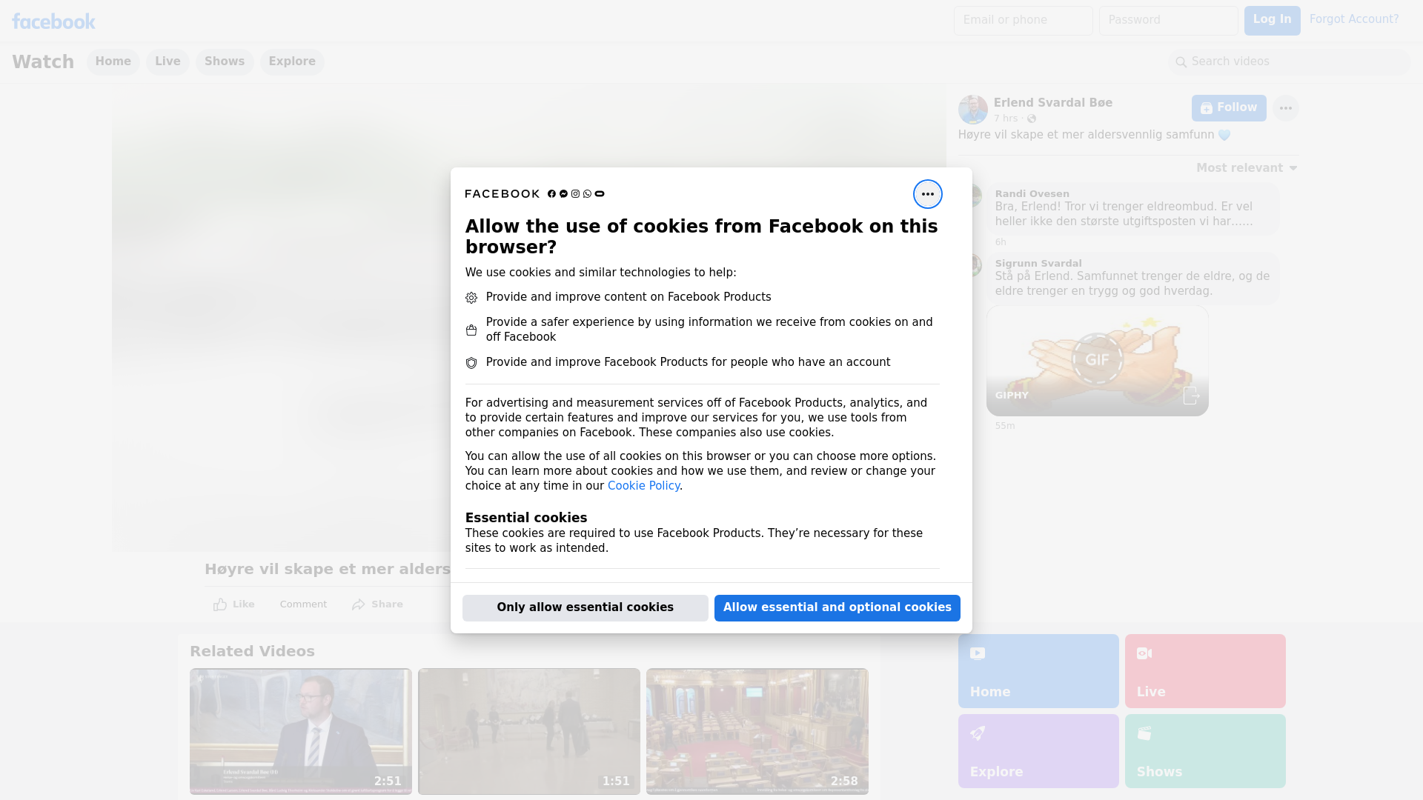Image resolution: width=1423 pixels, height=800 pixels.
Task: Click Allow essential and optional cookies
Action: tap(837, 607)
